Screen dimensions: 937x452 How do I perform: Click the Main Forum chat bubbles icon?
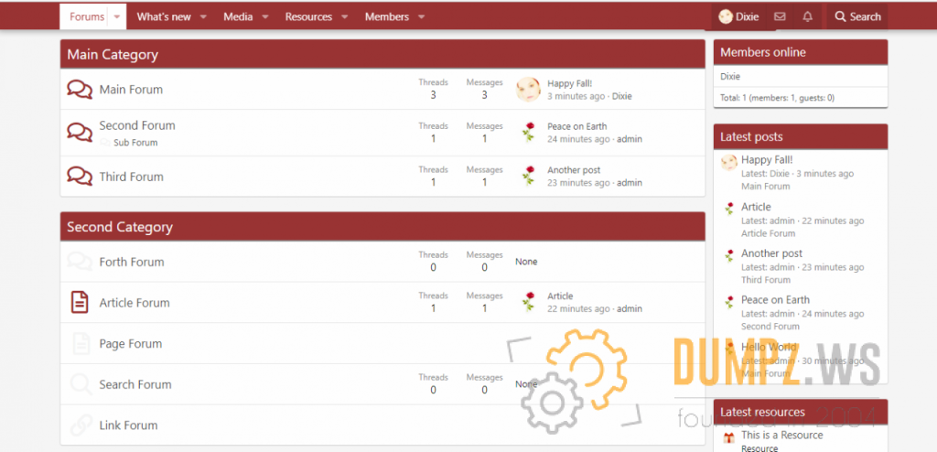80,90
